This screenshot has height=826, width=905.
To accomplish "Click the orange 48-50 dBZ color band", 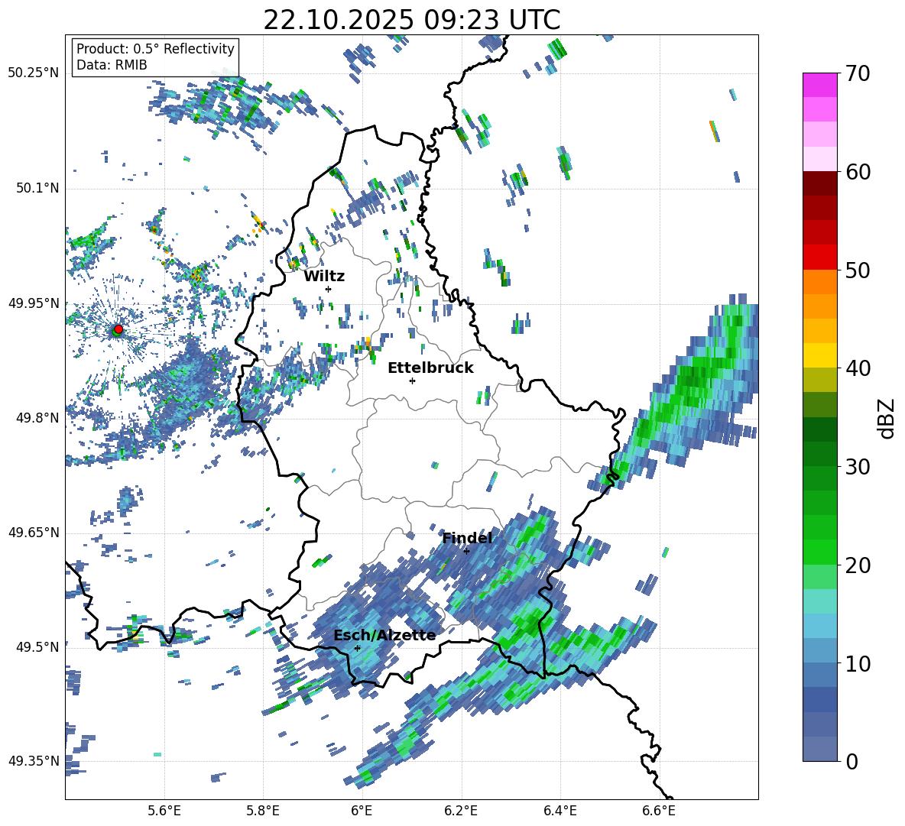I will [819, 281].
